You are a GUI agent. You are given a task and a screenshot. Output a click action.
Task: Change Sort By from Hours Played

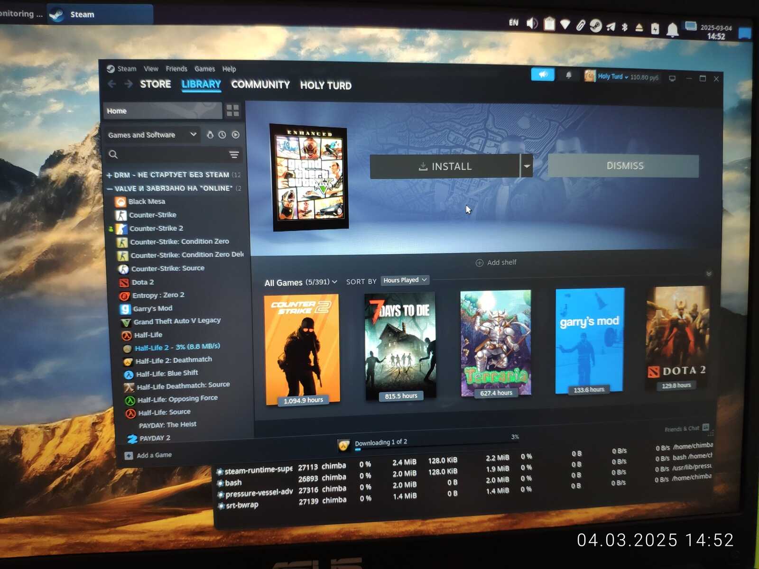pos(405,280)
